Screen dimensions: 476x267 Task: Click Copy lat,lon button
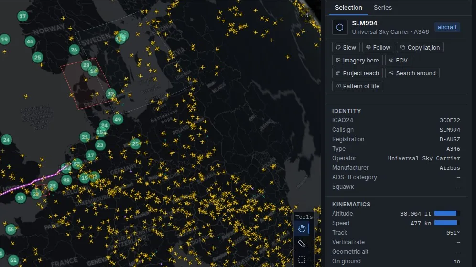[x=420, y=48]
